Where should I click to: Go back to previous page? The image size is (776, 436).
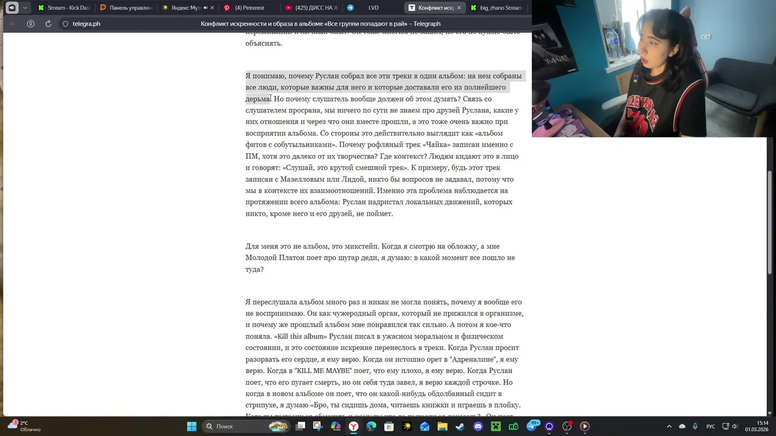point(13,24)
